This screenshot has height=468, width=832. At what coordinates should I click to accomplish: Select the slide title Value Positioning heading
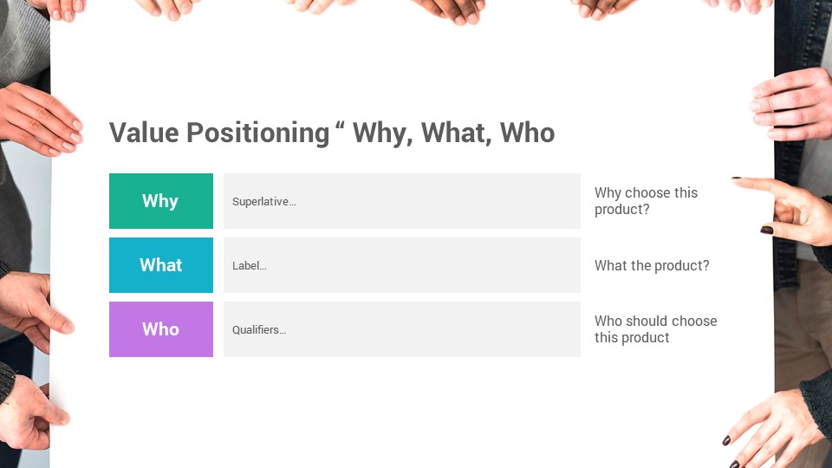332,133
